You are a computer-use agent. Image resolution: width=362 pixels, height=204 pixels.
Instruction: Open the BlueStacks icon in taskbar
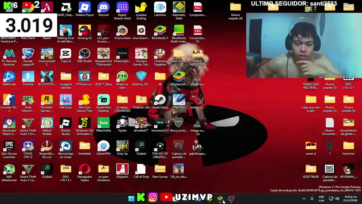220,198
